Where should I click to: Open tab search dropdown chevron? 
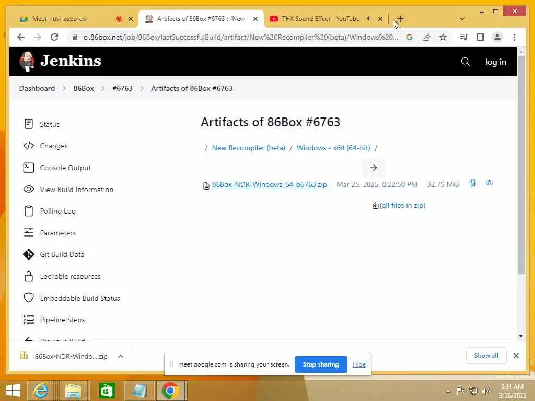[x=462, y=19]
